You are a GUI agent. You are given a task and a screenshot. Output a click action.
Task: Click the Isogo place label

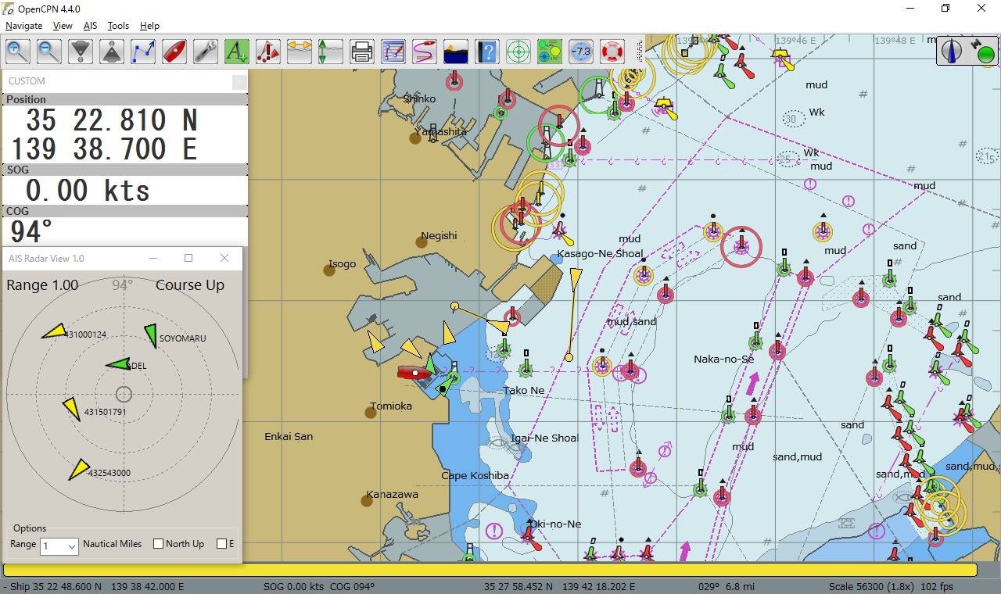(342, 264)
